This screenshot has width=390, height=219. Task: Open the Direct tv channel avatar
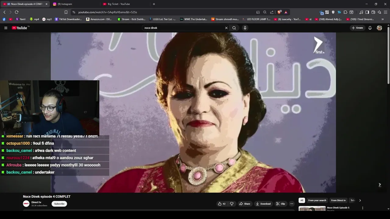pos(26,204)
